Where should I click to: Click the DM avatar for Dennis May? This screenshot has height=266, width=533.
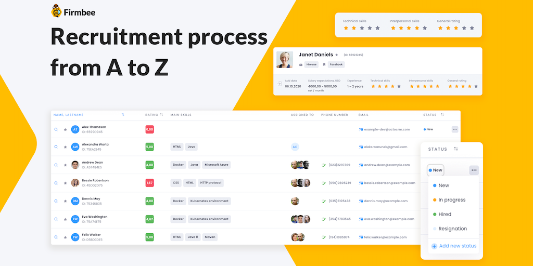[75, 201]
